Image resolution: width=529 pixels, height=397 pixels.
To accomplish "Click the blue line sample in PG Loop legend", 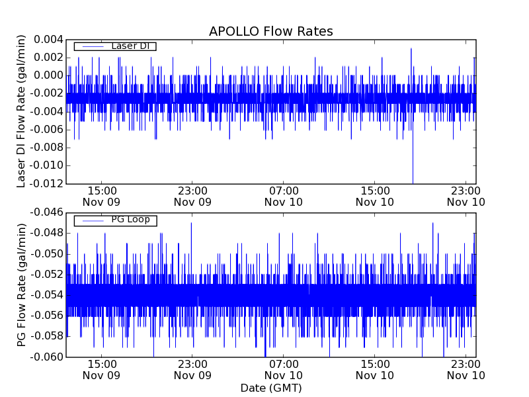I will (x=89, y=220).
